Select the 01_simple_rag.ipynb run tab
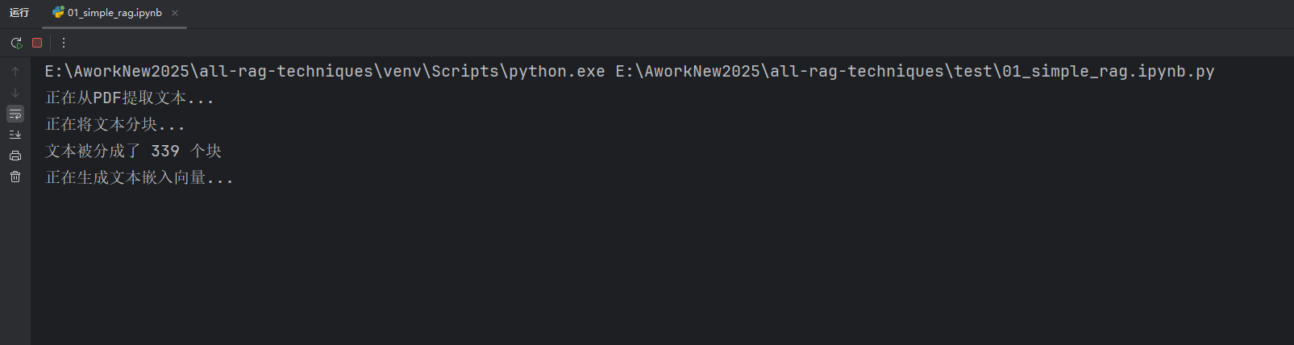 114,13
